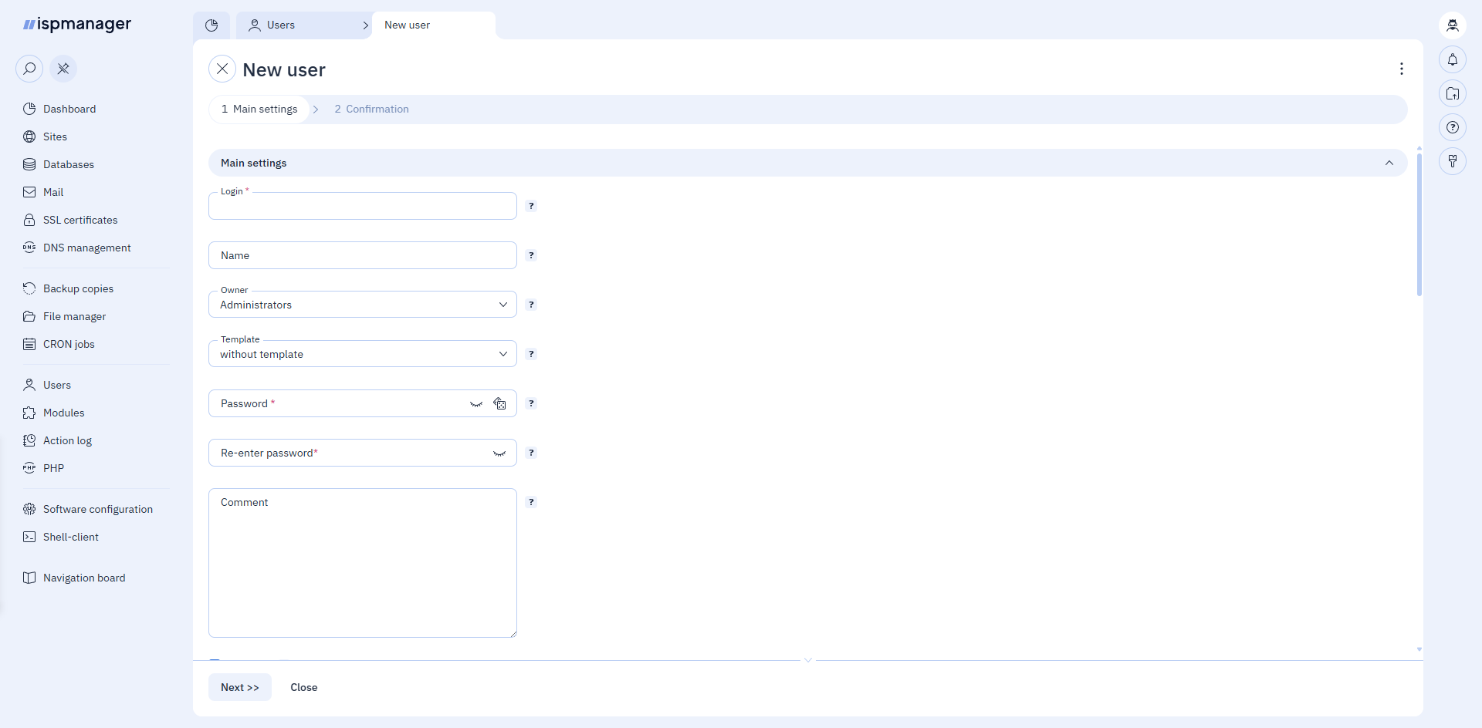Click the Action log icon
Screen dimensions: 1482x728
[x=29, y=440]
